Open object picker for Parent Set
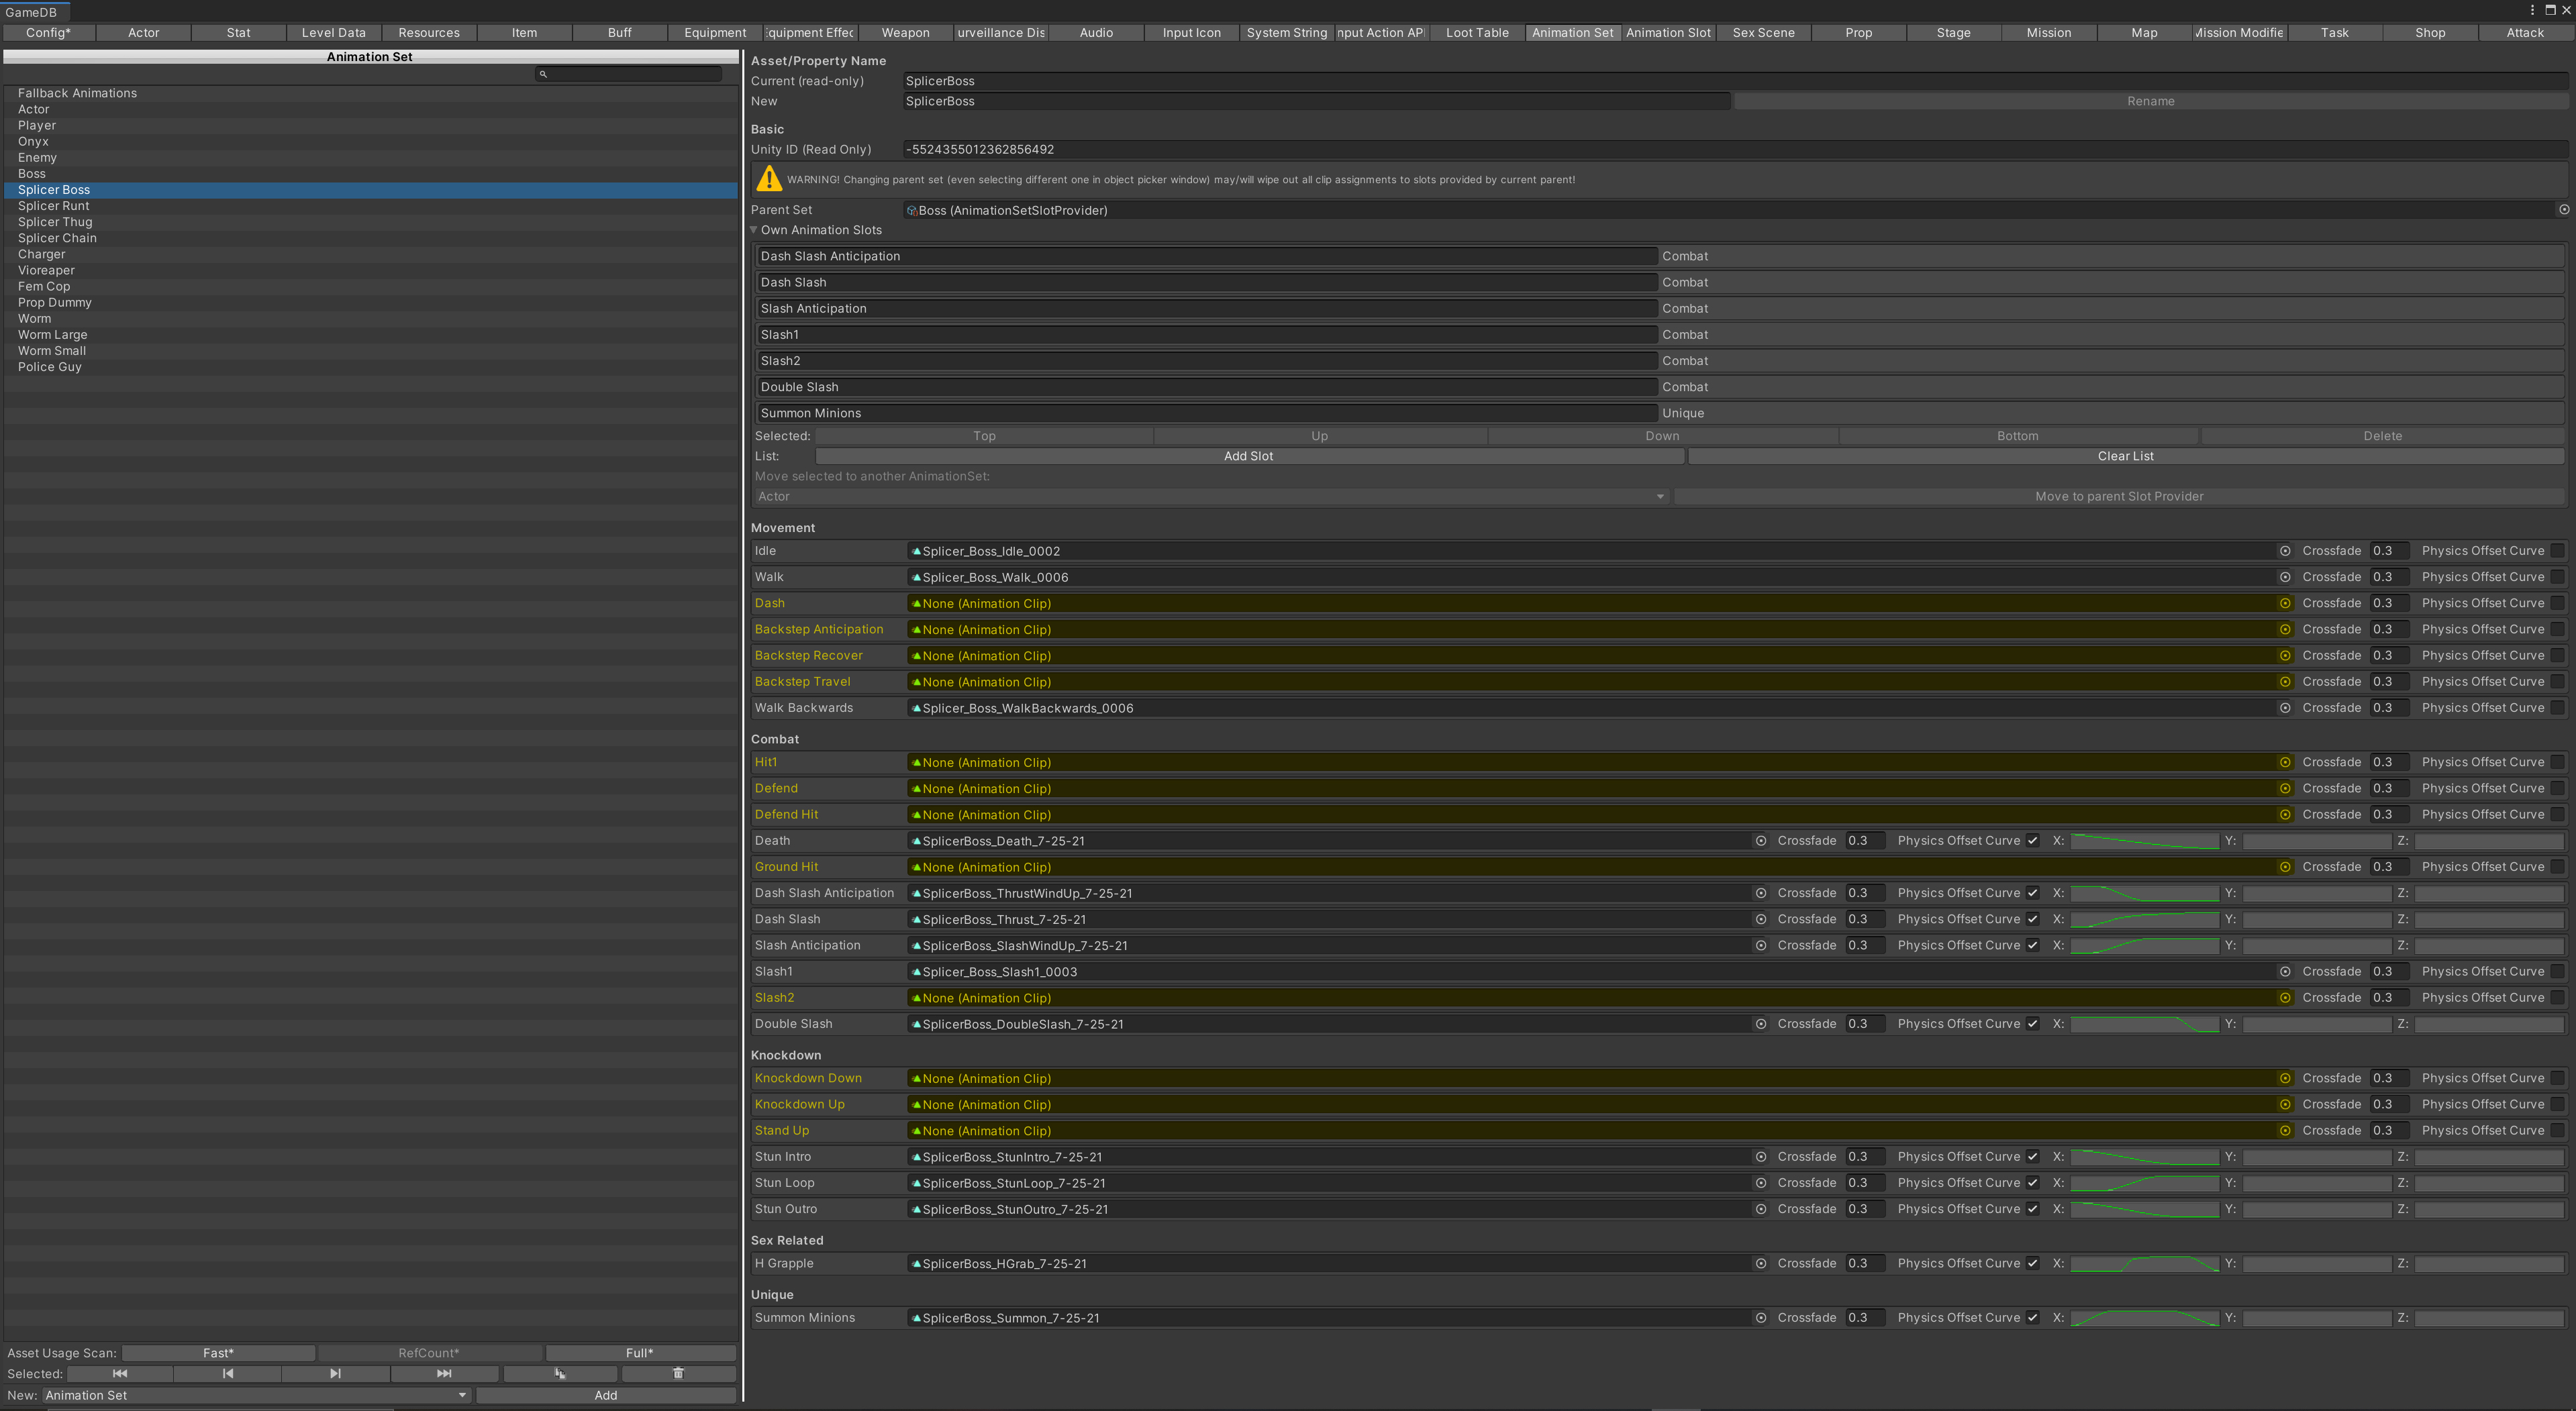 pos(2564,210)
